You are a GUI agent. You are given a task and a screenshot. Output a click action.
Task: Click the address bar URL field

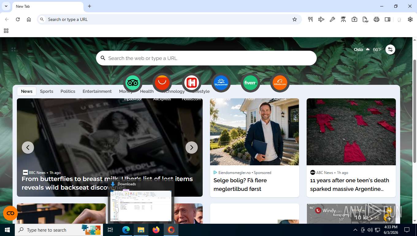(169, 19)
